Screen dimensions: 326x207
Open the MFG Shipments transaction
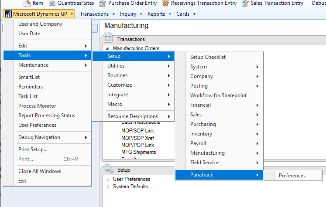point(138,152)
